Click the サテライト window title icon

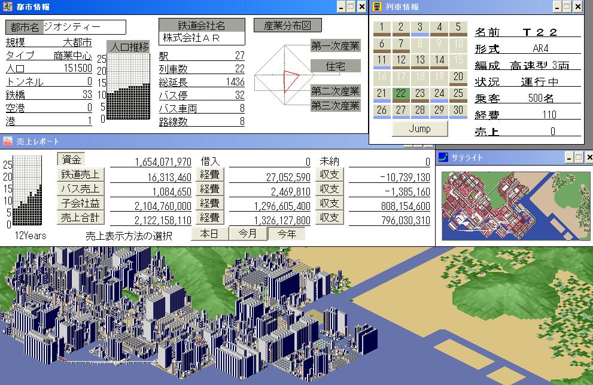(443, 157)
